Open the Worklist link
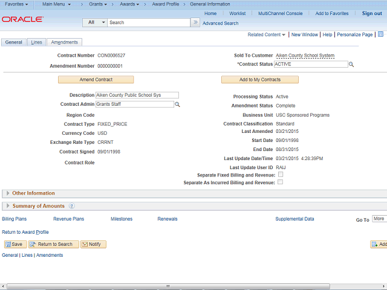Screen dimensions: 387x290 point(238,13)
